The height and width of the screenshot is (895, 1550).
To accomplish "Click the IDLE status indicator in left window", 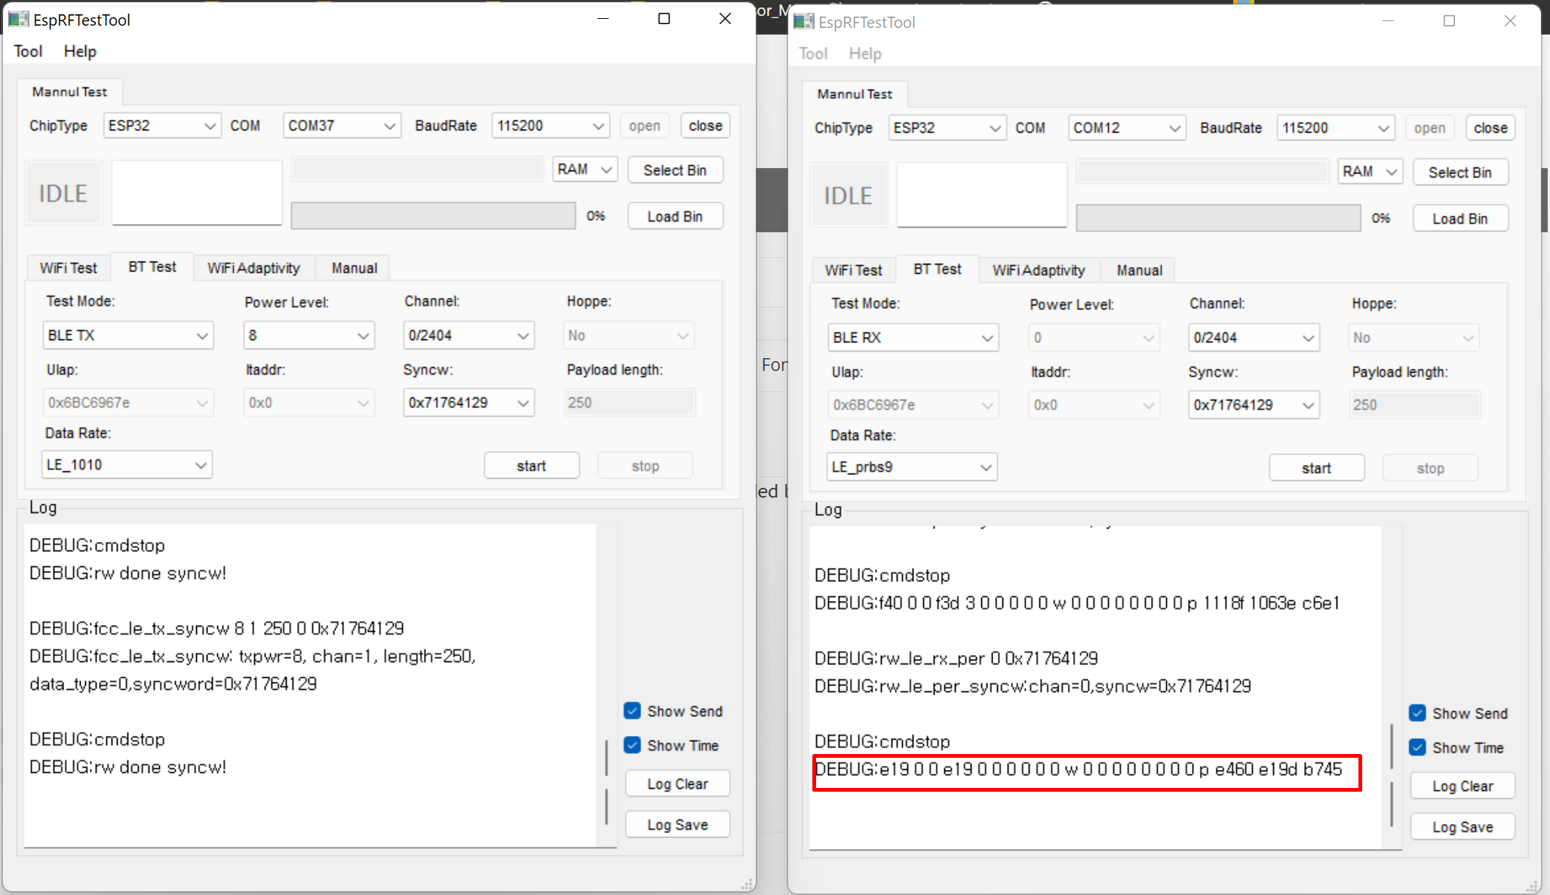I will point(63,193).
